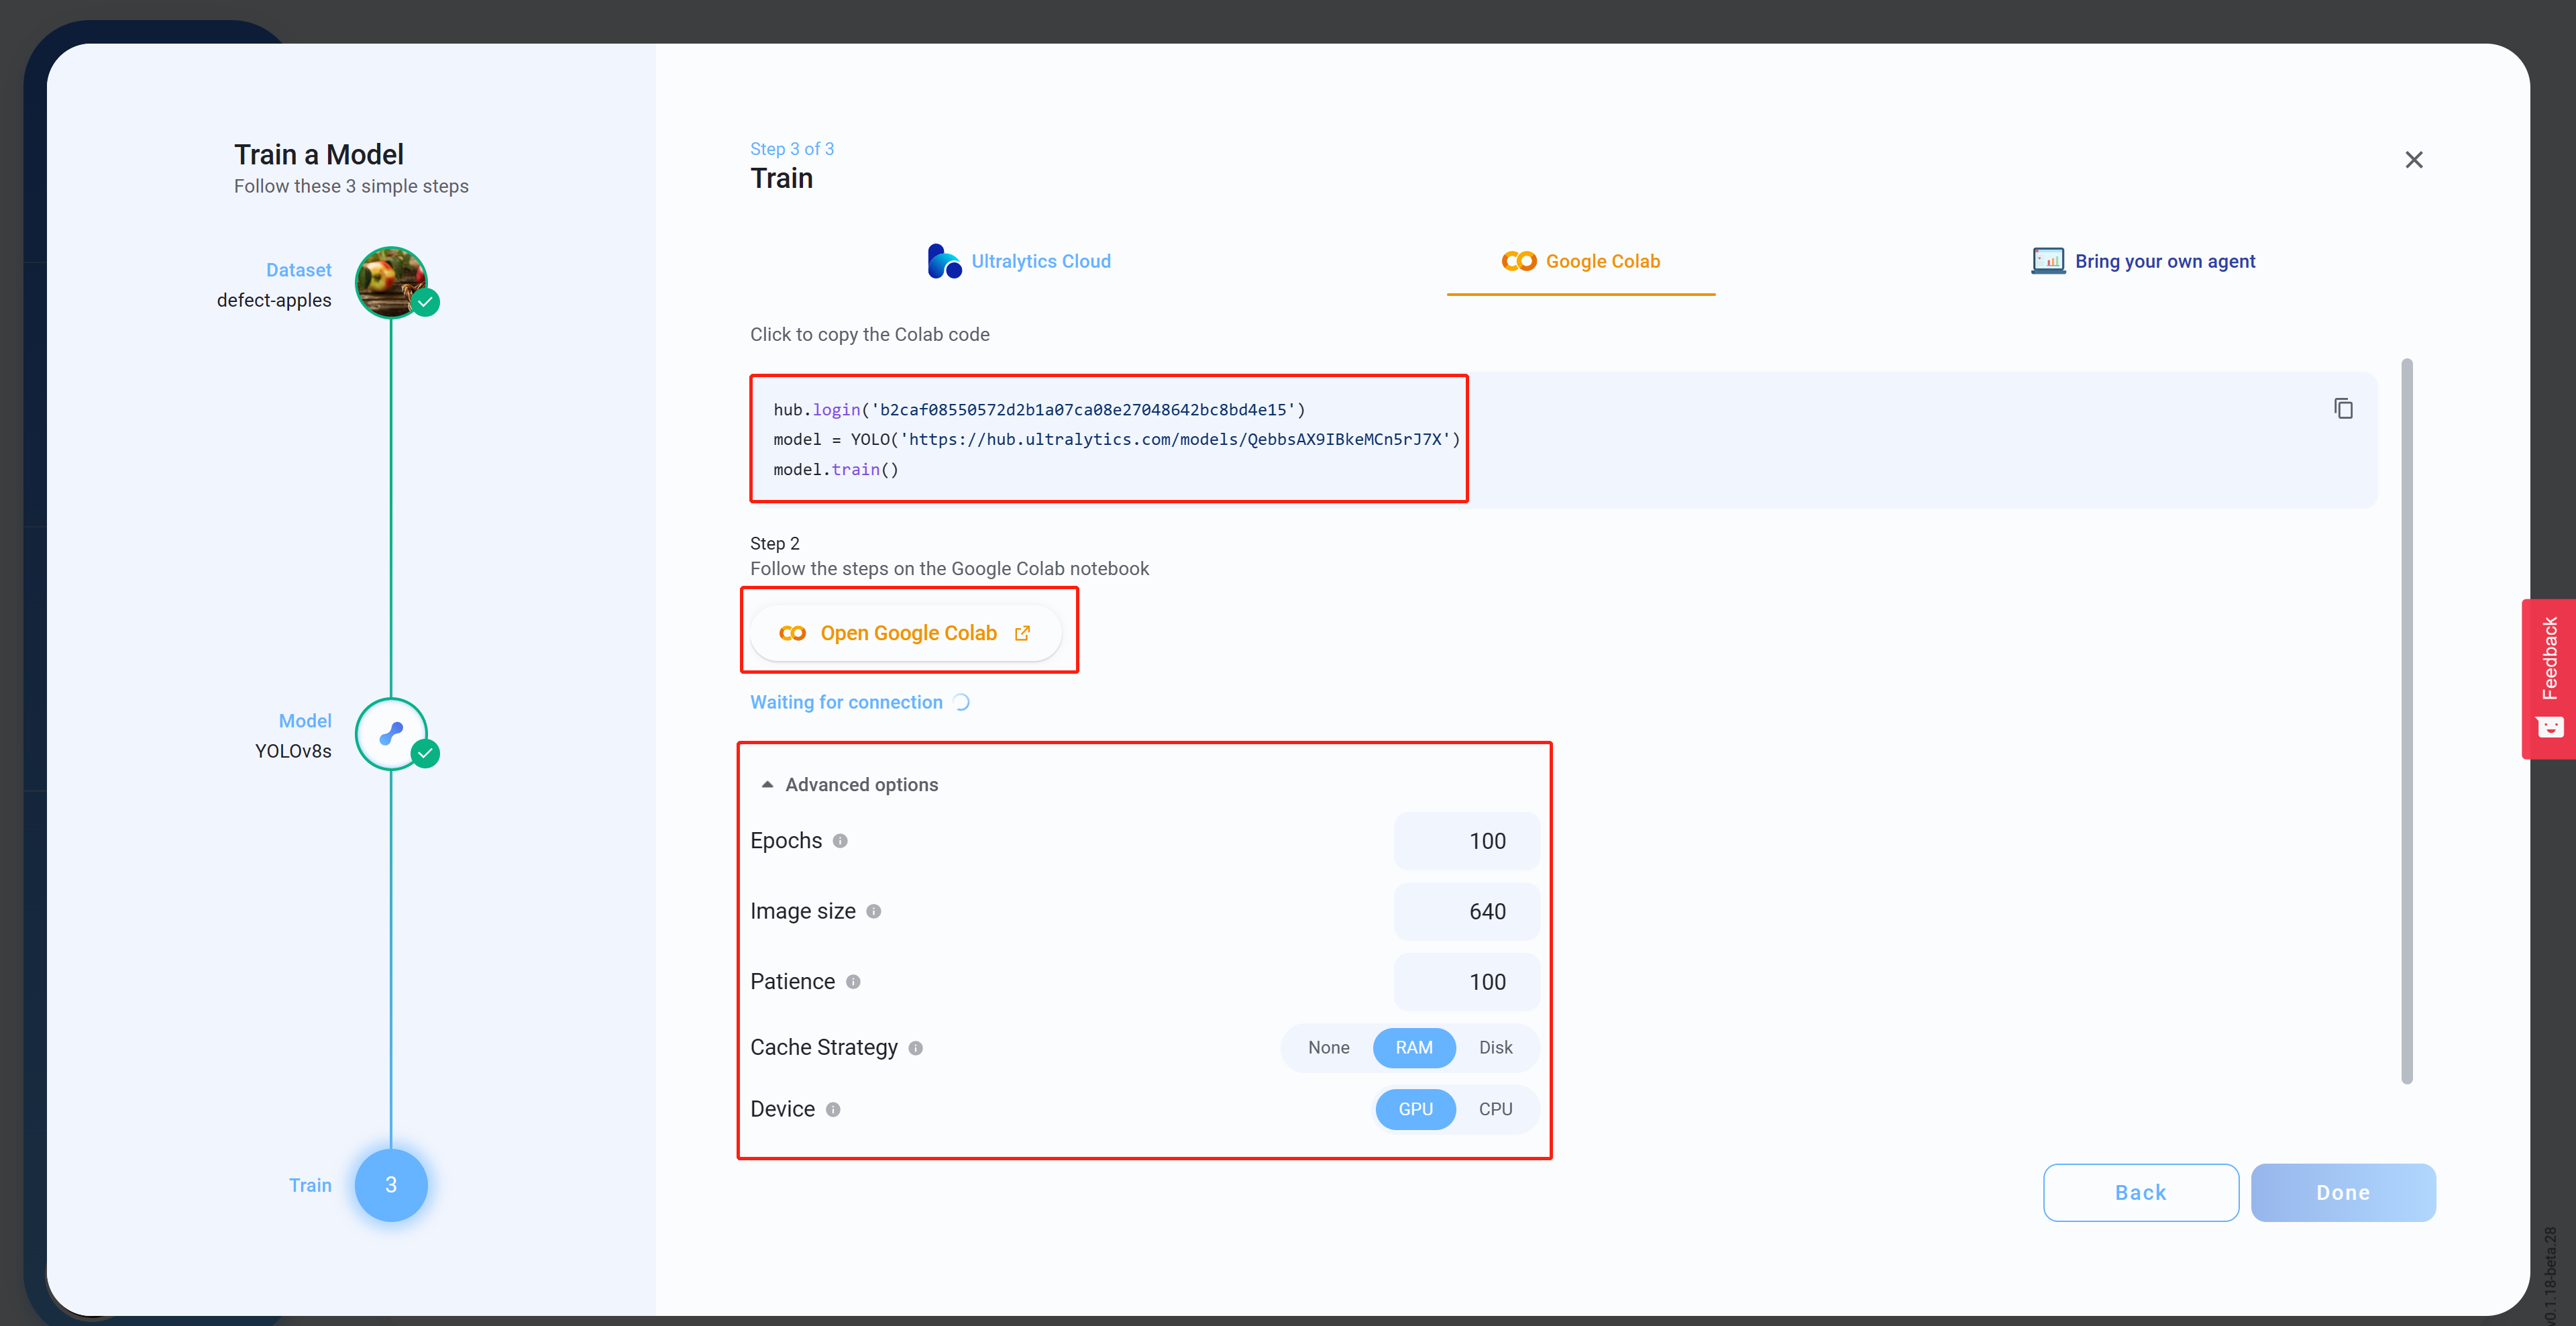Click the defect-apples dataset thumbnail
Viewport: 2576px width, 1326px height.
(x=391, y=282)
